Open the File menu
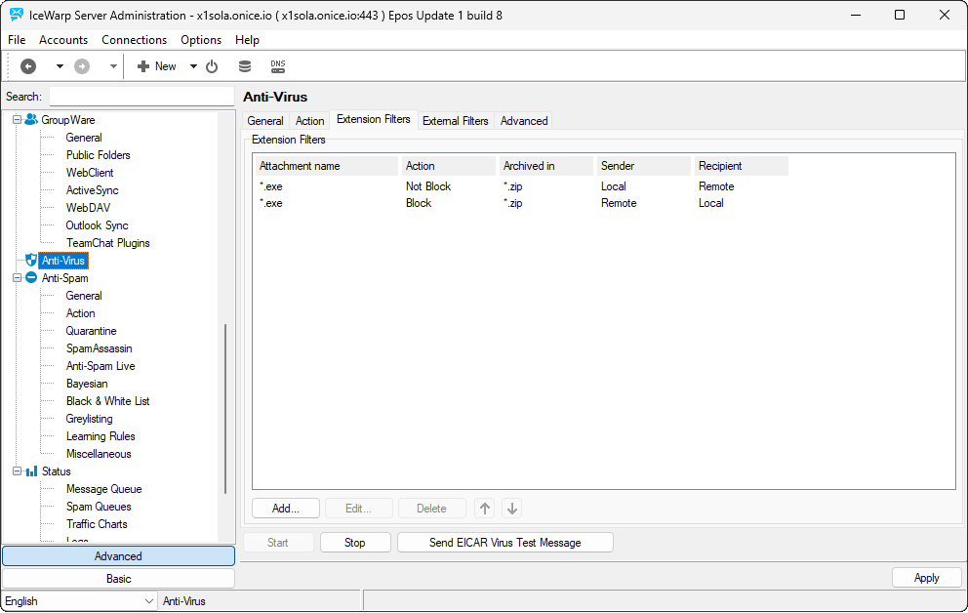Image resolution: width=968 pixels, height=613 pixels. pyautogui.click(x=17, y=39)
